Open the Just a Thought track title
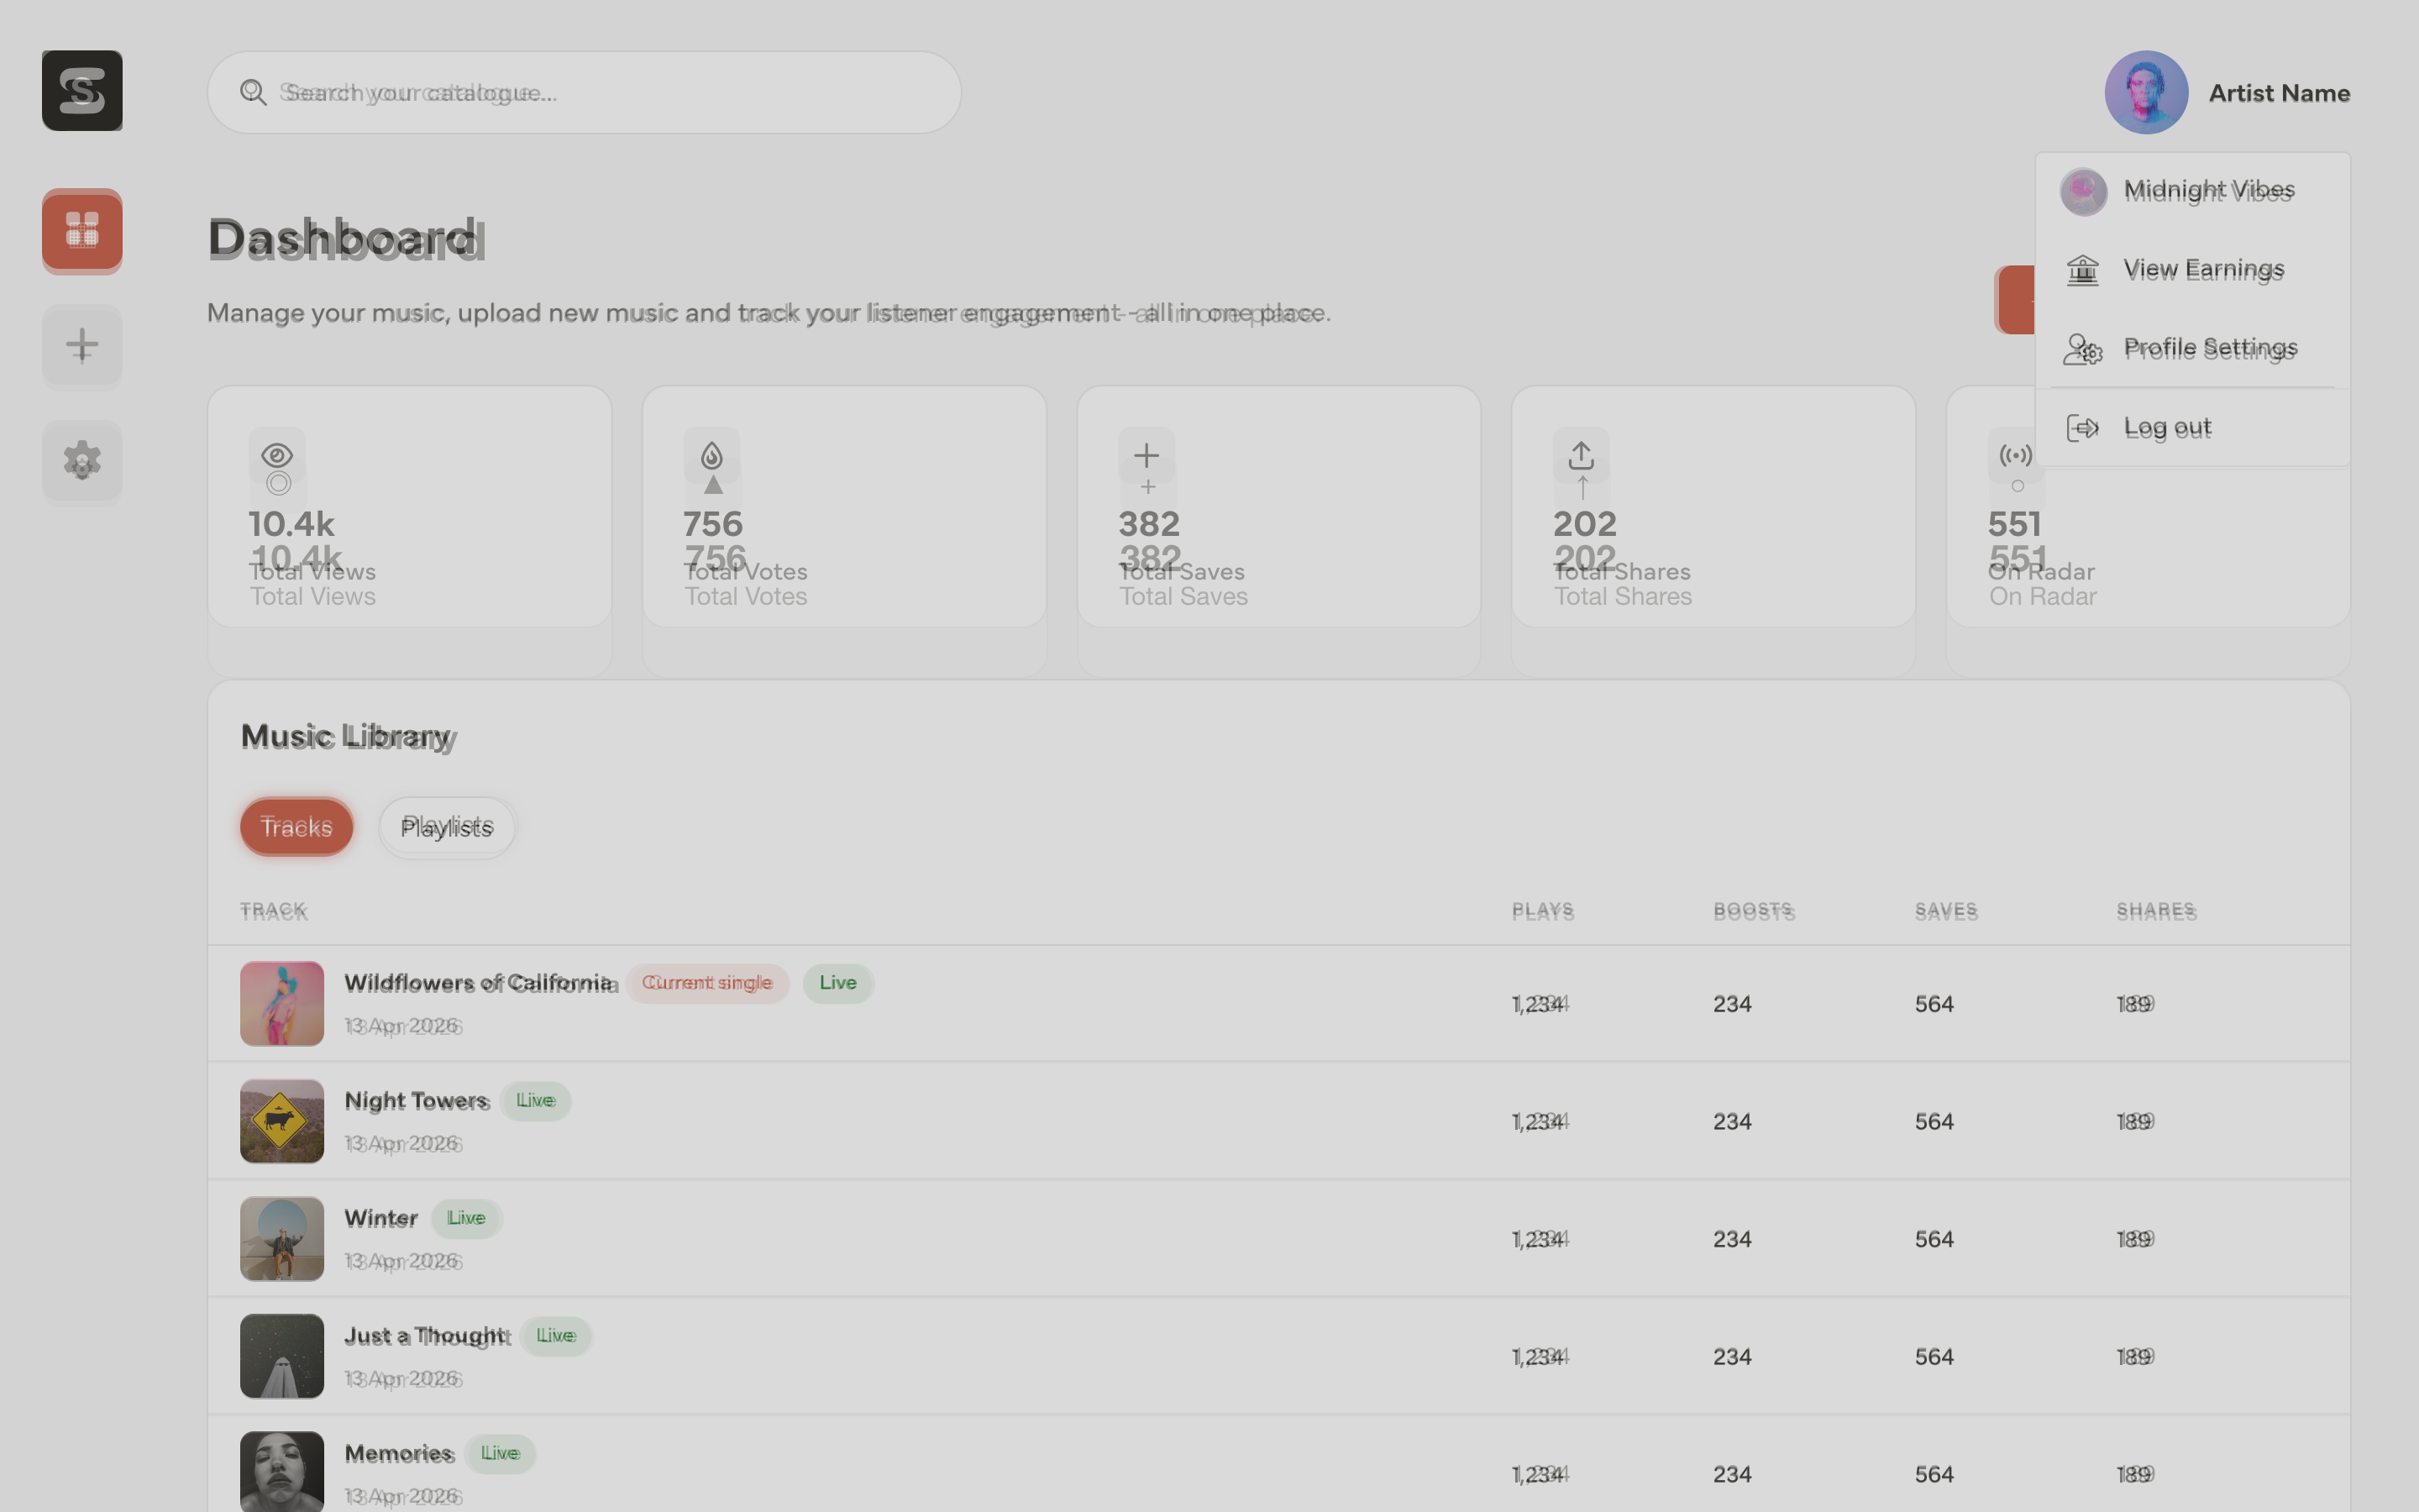Image resolution: width=2419 pixels, height=1512 pixels. [x=427, y=1336]
